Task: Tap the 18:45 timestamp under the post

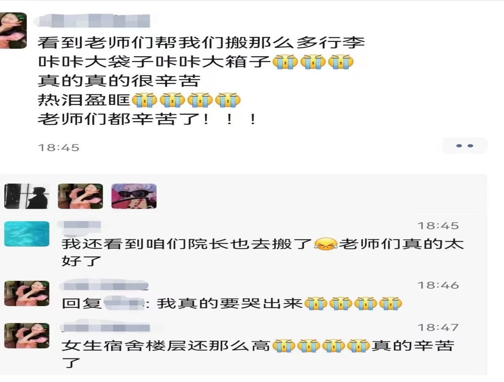Action: point(59,148)
